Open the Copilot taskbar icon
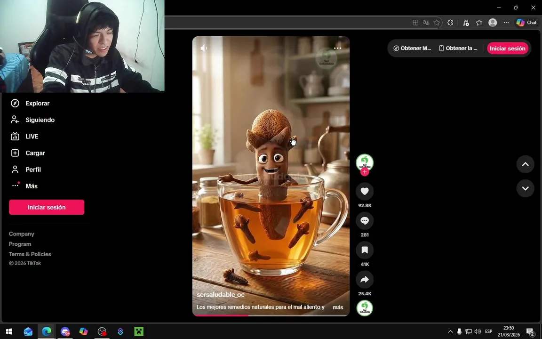 83,331
